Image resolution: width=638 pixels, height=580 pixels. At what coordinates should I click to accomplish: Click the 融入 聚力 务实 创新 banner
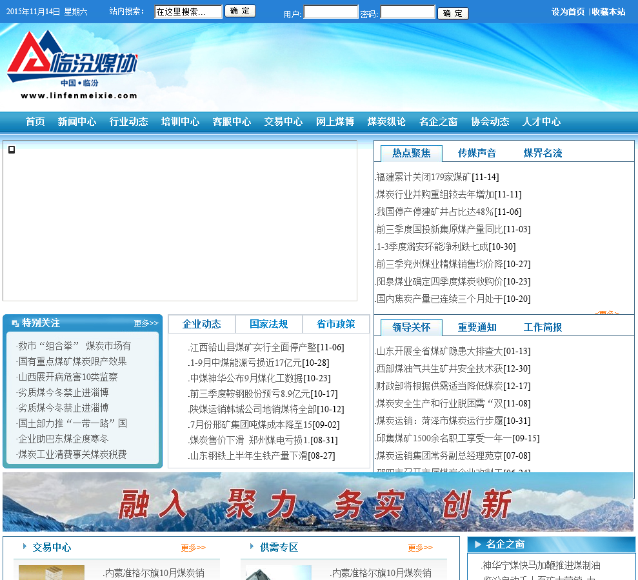coord(318,502)
